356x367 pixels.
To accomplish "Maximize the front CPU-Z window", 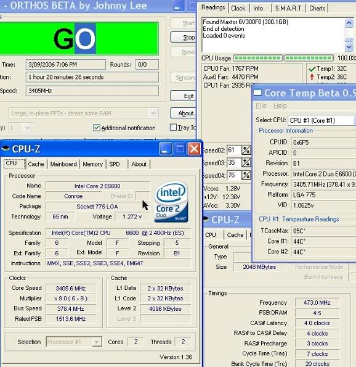I will (180, 149).
